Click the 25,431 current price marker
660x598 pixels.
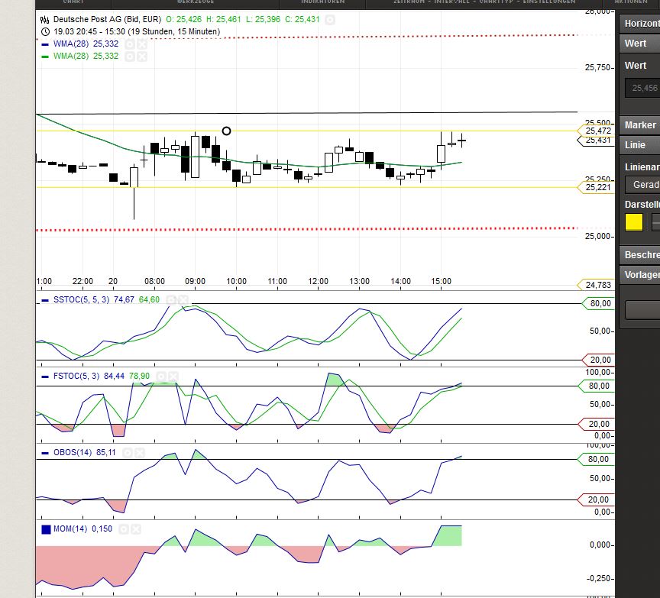point(597,140)
